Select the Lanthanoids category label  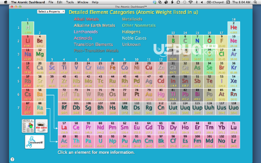tap(86, 32)
